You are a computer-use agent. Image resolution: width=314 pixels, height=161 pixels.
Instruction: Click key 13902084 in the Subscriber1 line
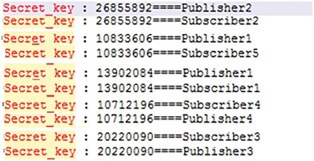pyautogui.click(x=125, y=88)
